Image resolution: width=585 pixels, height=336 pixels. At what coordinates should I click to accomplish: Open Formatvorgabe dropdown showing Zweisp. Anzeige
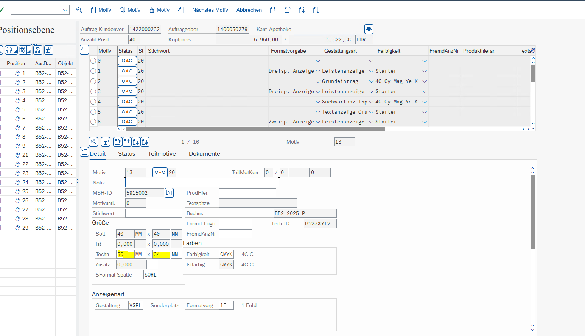318,122
